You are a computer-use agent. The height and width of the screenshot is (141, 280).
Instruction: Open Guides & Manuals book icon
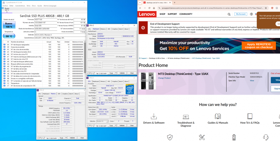[218, 116]
